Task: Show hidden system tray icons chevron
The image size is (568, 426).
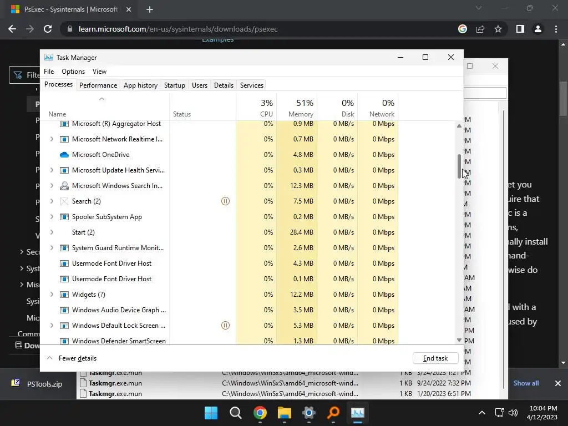Action: point(482,413)
